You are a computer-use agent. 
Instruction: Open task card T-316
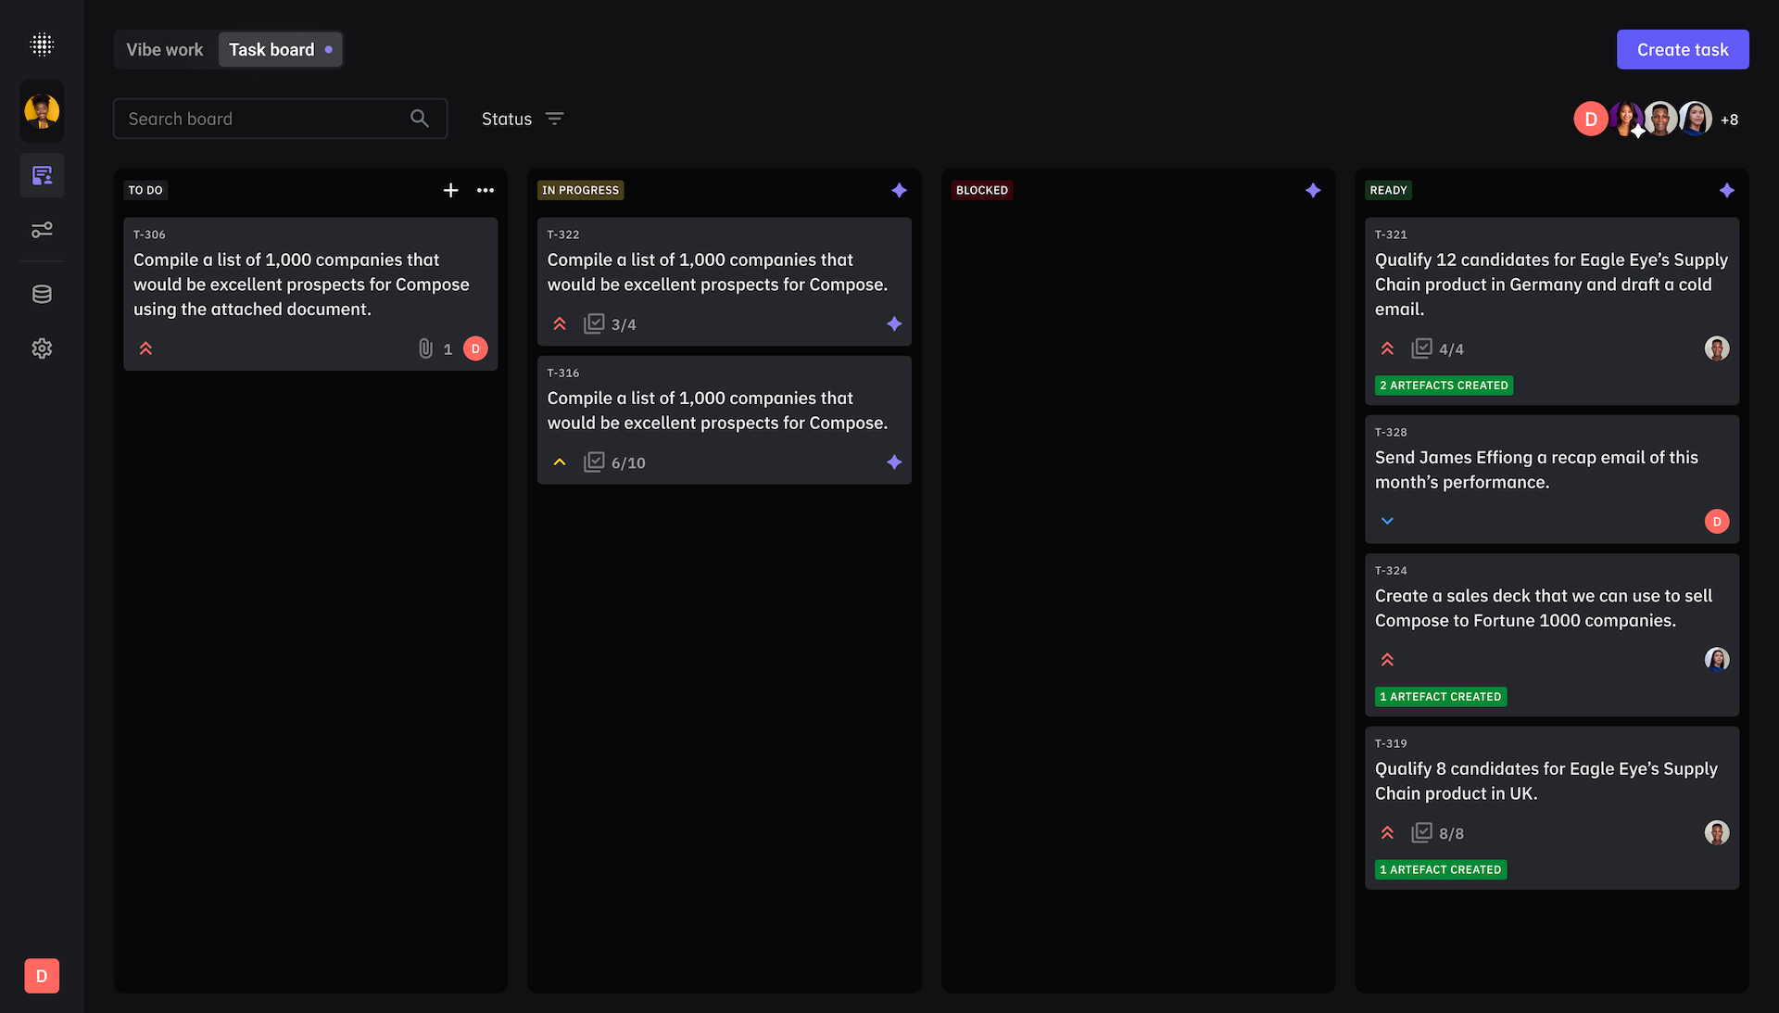[725, 420]
